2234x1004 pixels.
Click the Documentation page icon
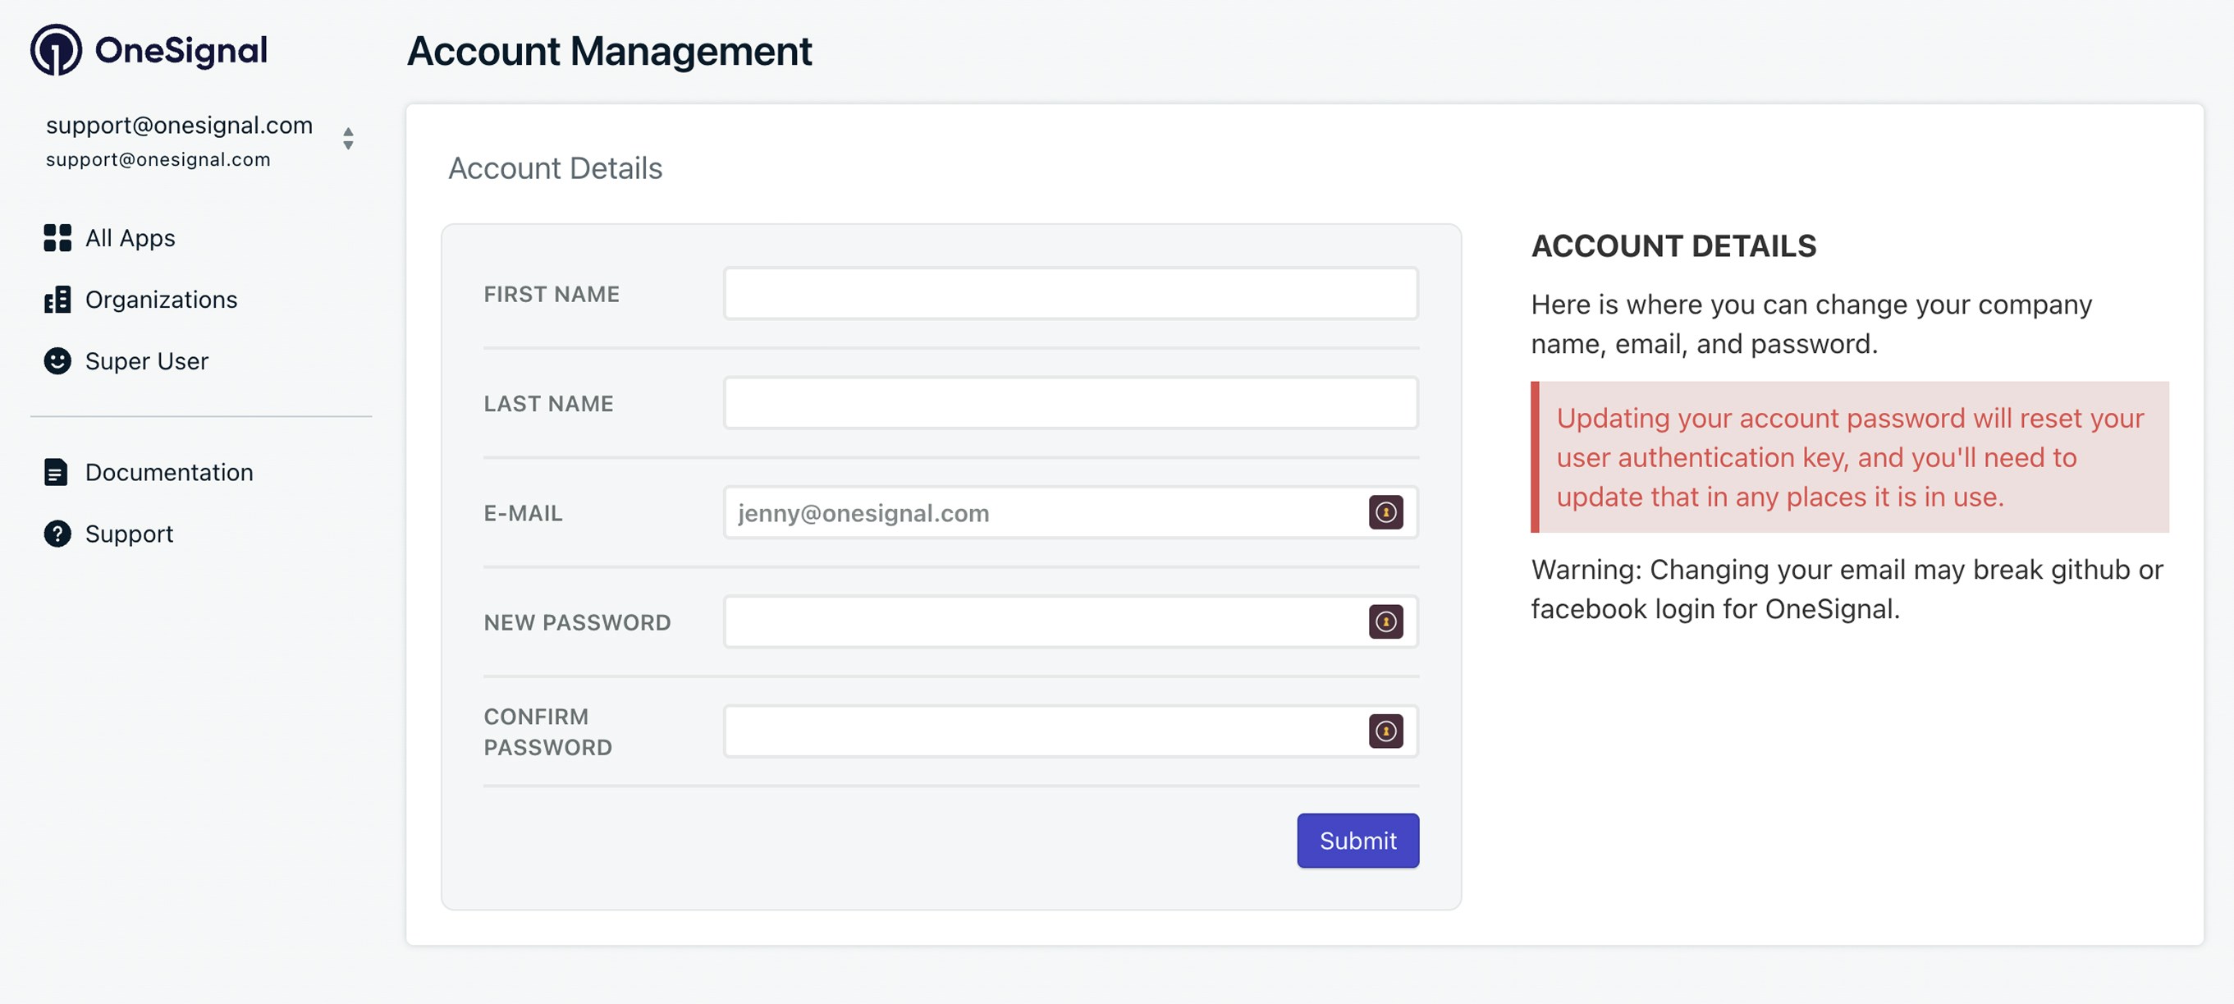point(56,472)
